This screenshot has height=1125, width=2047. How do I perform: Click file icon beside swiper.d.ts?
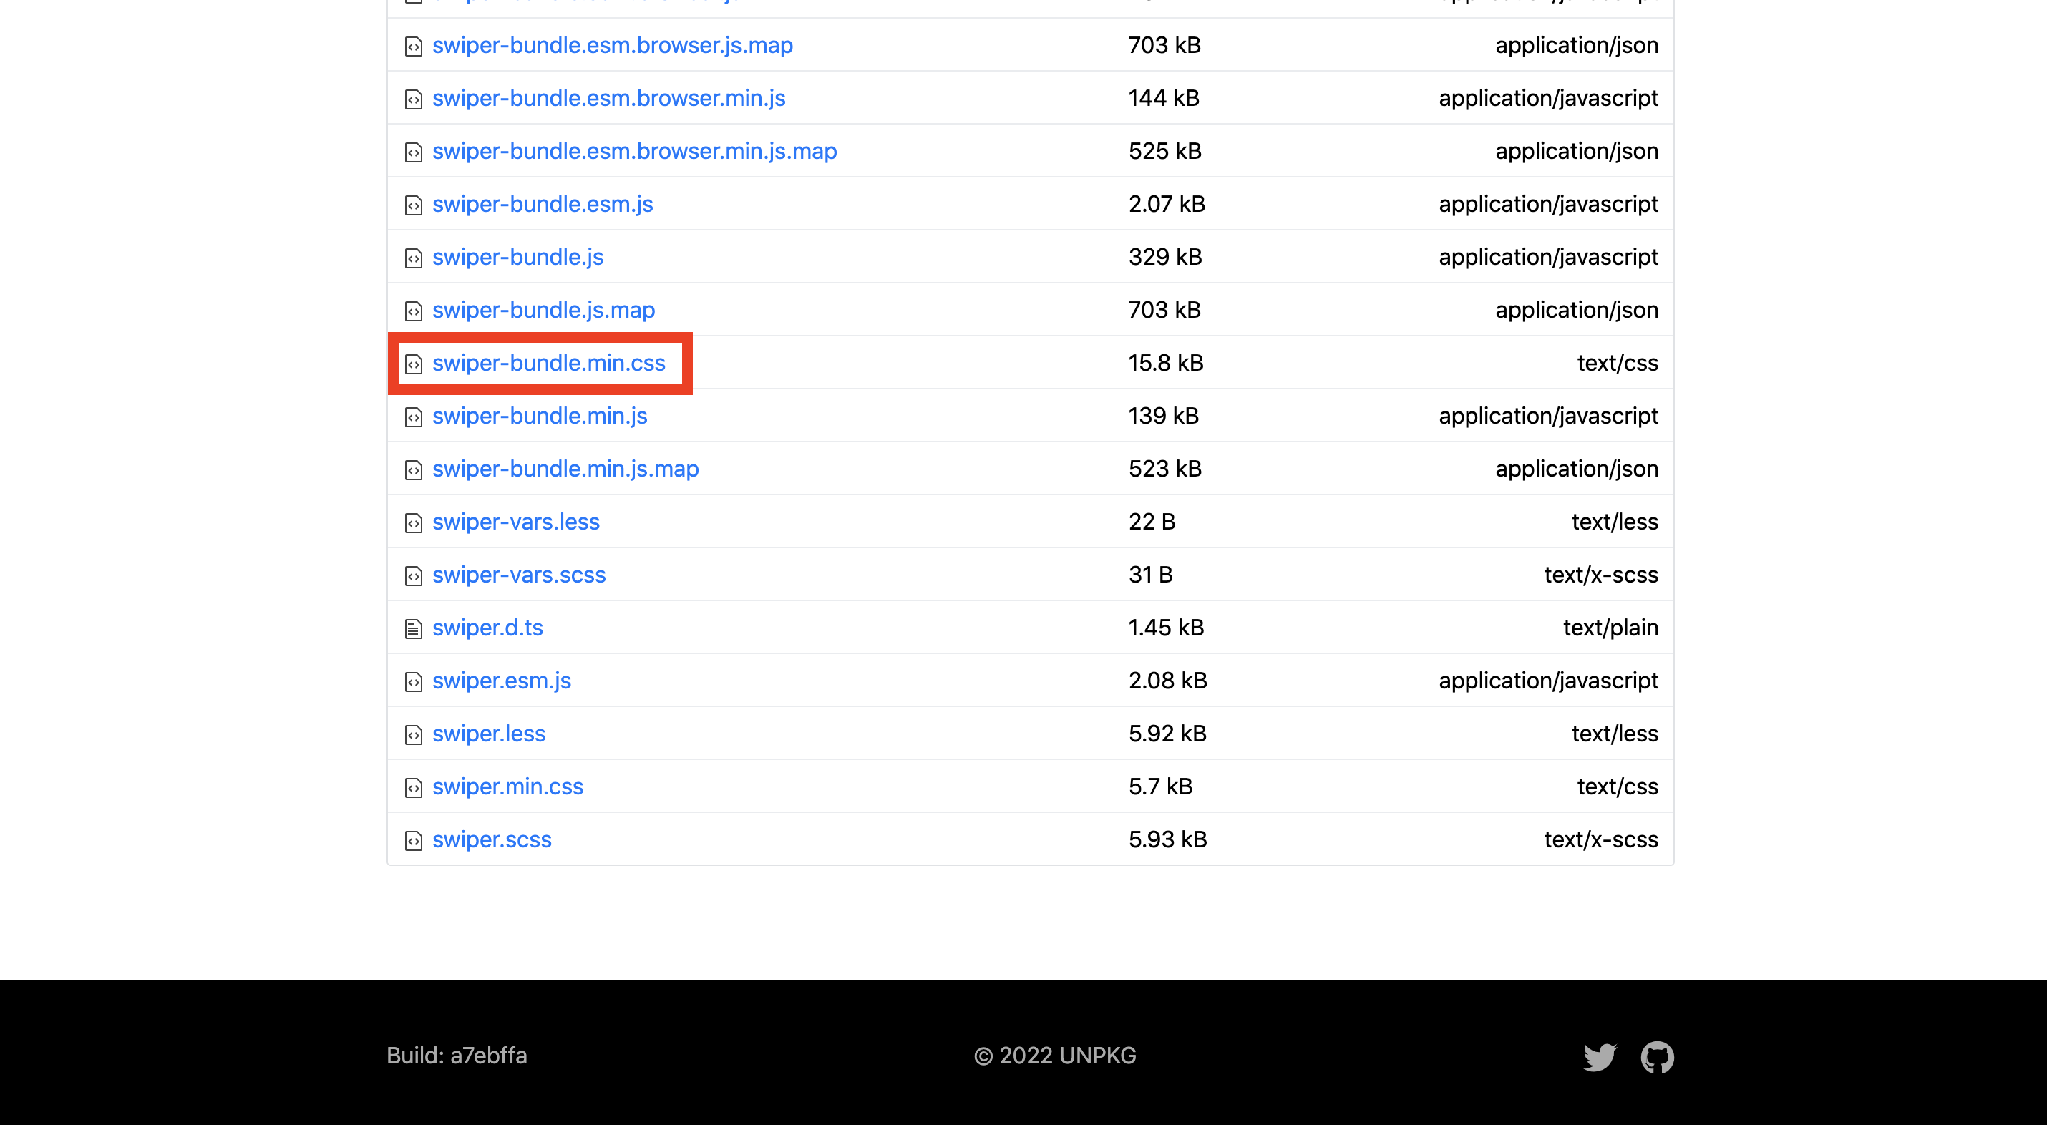(413, 628)
